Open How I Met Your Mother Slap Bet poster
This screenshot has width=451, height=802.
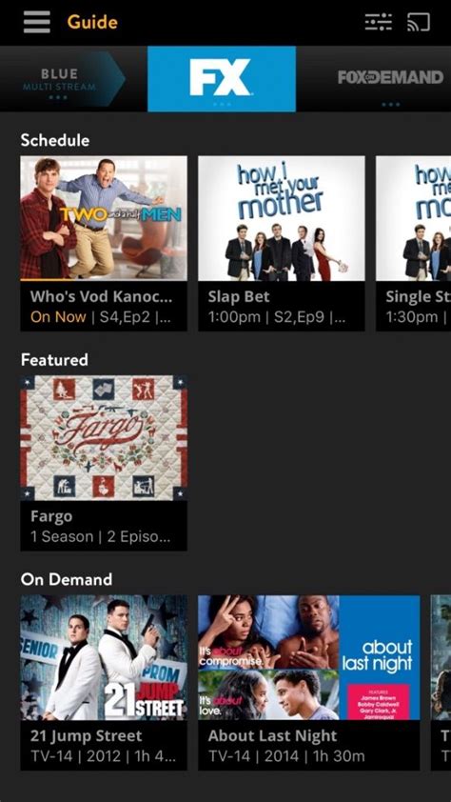tap(282, 218)
